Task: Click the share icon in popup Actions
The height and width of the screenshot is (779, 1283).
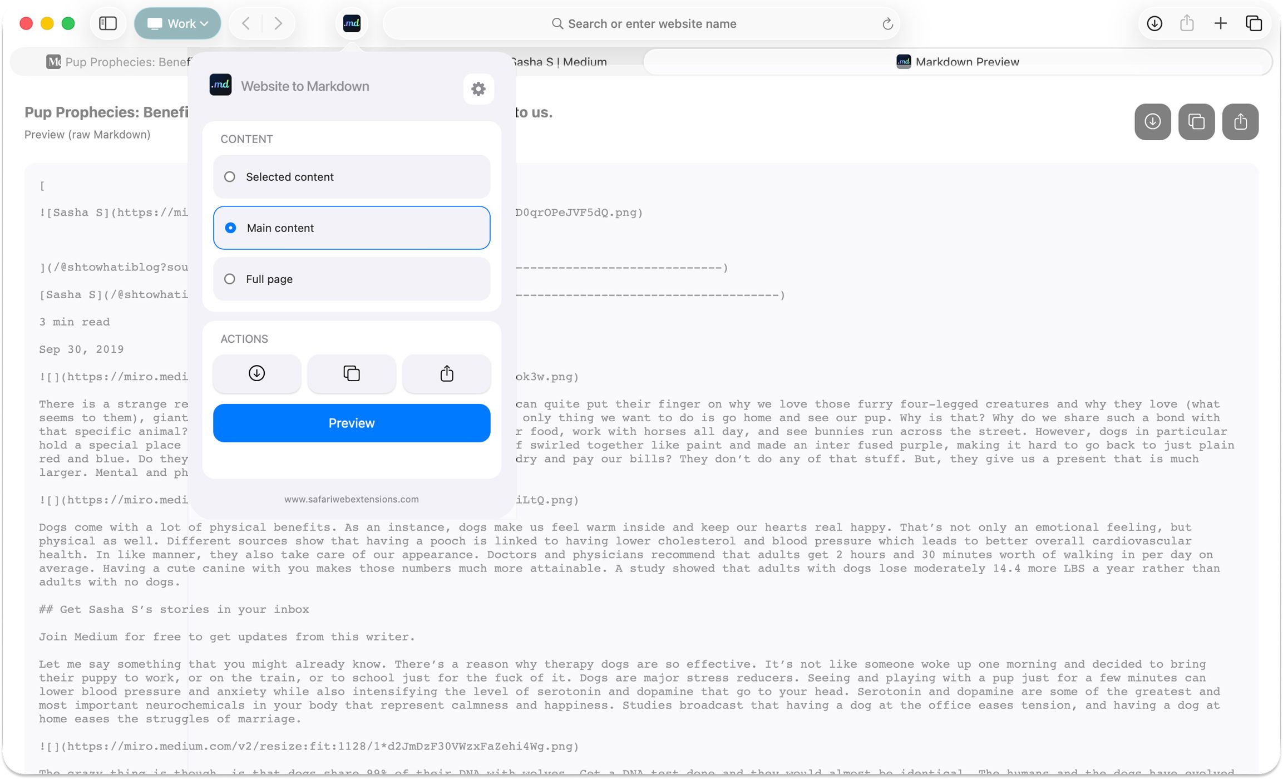Action: [446, 373]
